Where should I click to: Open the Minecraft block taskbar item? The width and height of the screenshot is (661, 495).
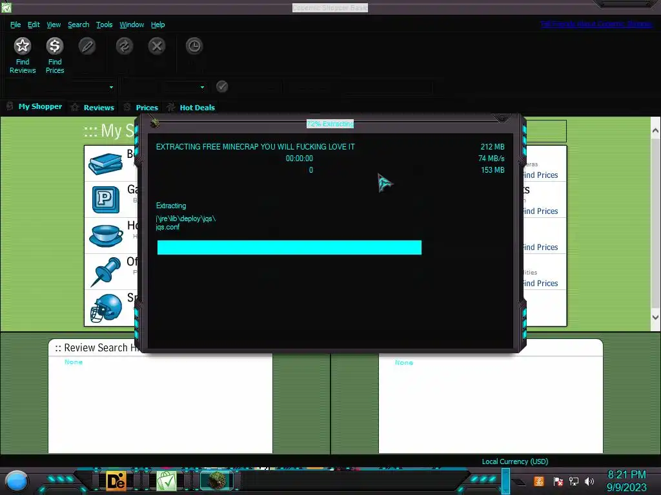coord(217,481)
